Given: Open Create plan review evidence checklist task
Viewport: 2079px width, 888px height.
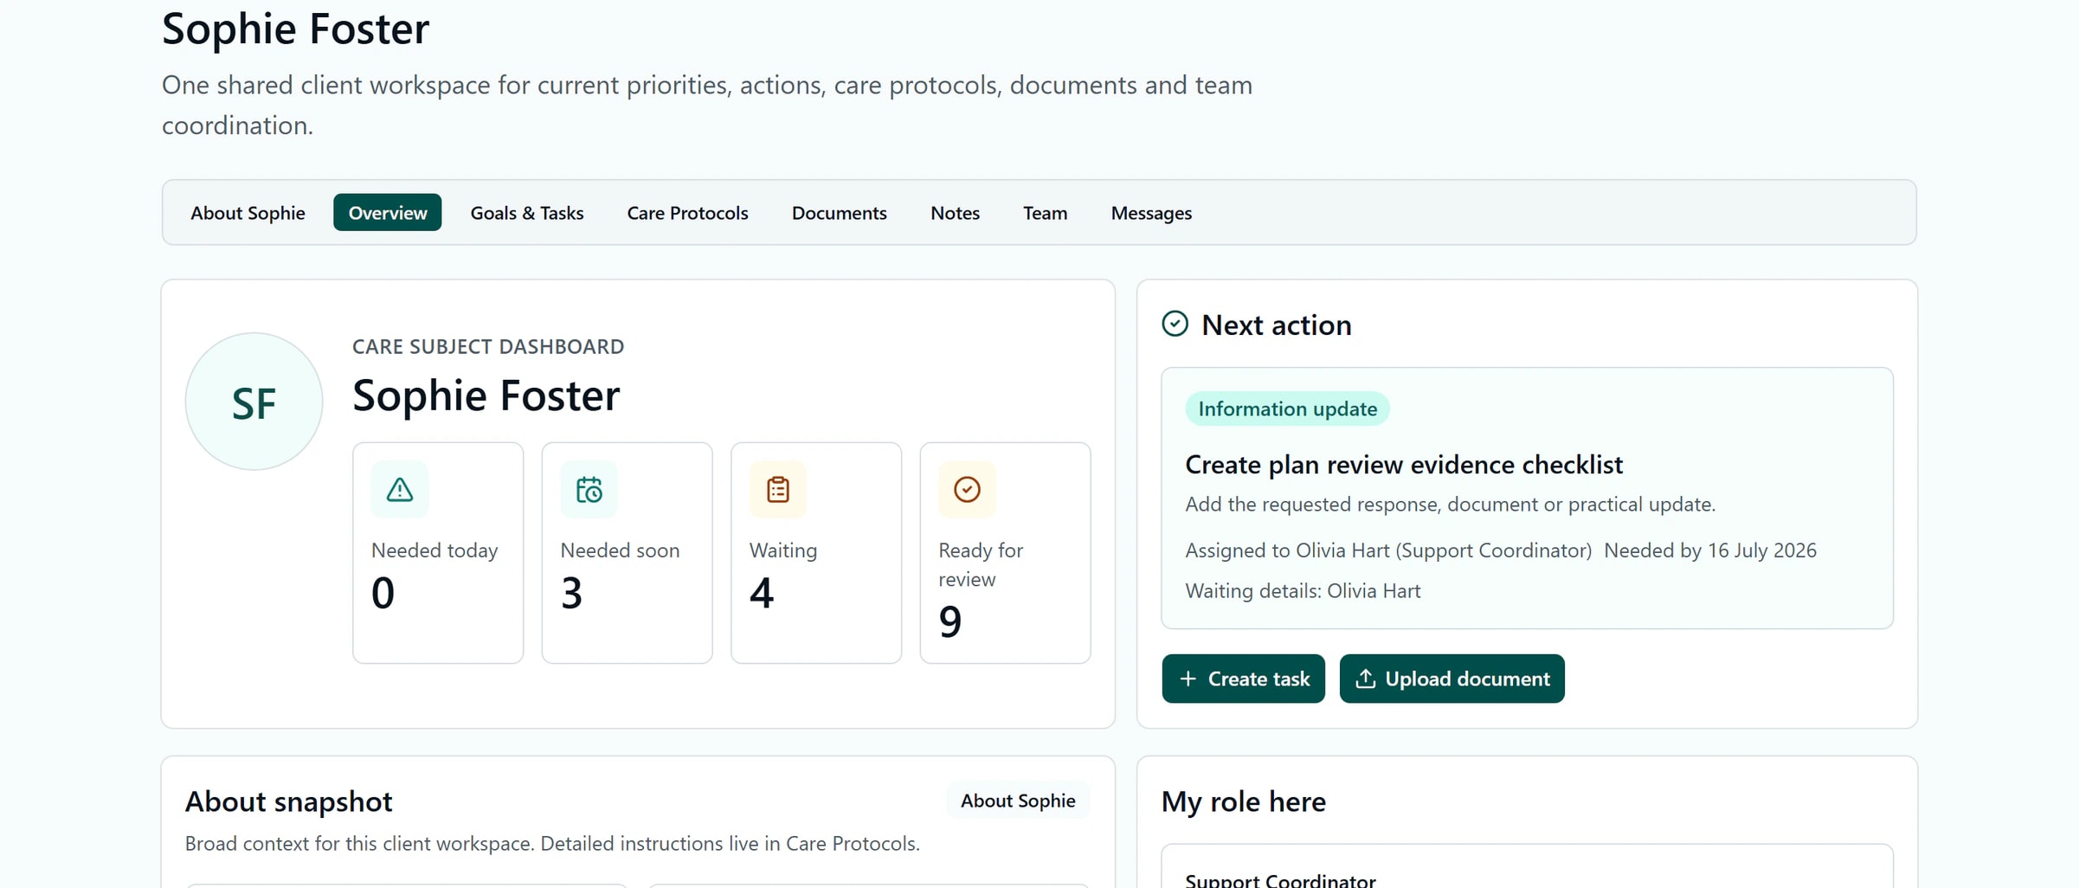Looking at the screenshot, I should click(x=1403, y=465).
